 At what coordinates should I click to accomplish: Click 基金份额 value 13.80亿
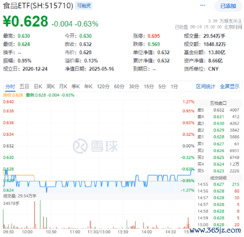tap(217, 52)
